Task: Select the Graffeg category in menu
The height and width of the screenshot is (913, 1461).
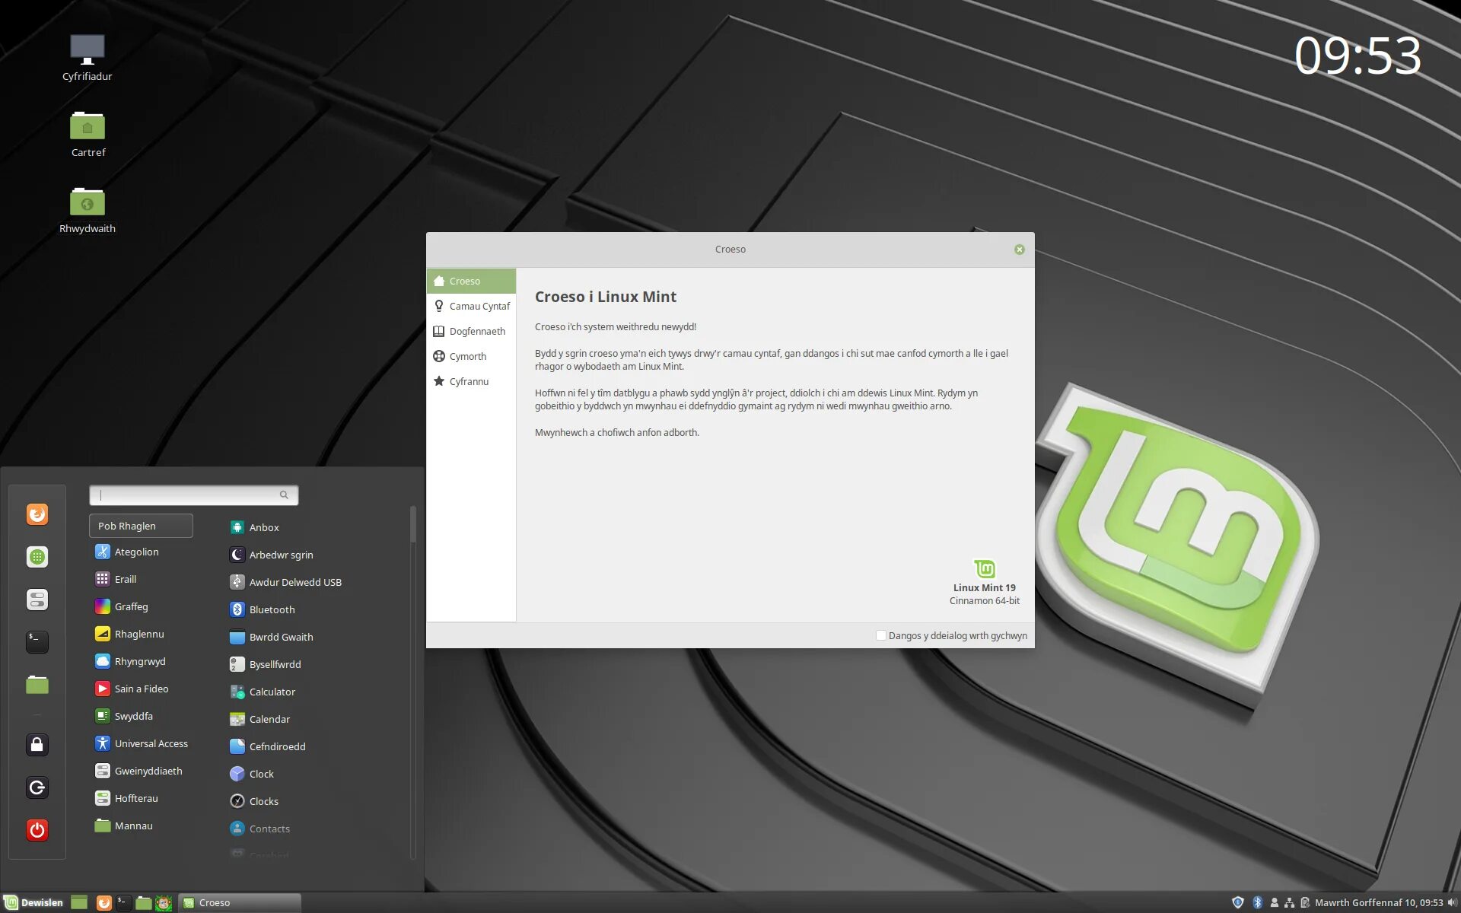Action: [131, 606]
